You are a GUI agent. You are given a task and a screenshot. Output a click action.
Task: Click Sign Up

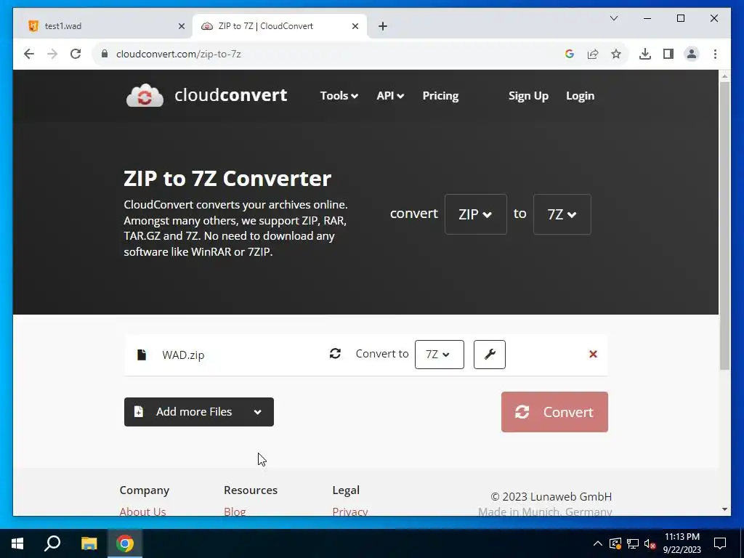pyautogui.click(x=528, y=96)
